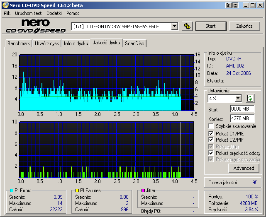The image size is (266, 217).
Task: Click the copy to clipboard titlebar icon
Action: click(x=228, y=5)
